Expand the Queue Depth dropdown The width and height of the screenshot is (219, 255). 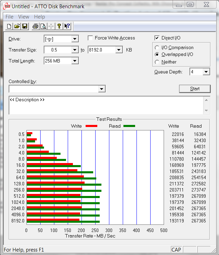(x=206, y=72)
